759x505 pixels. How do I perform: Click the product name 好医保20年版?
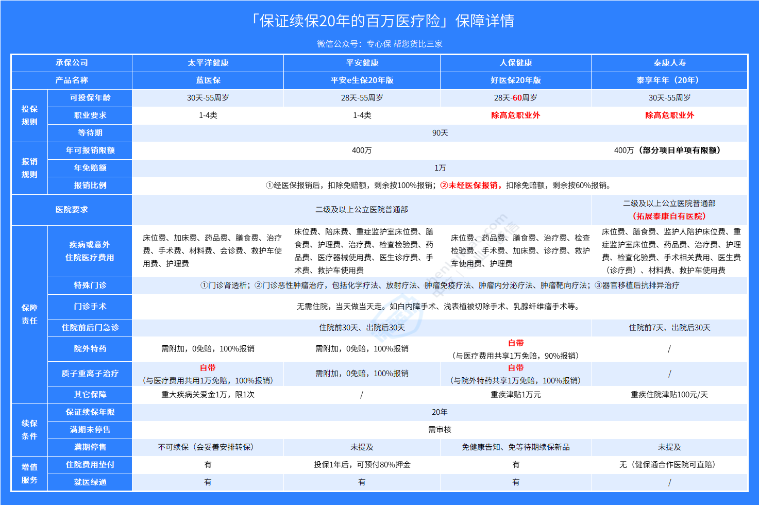click(516, 80)
